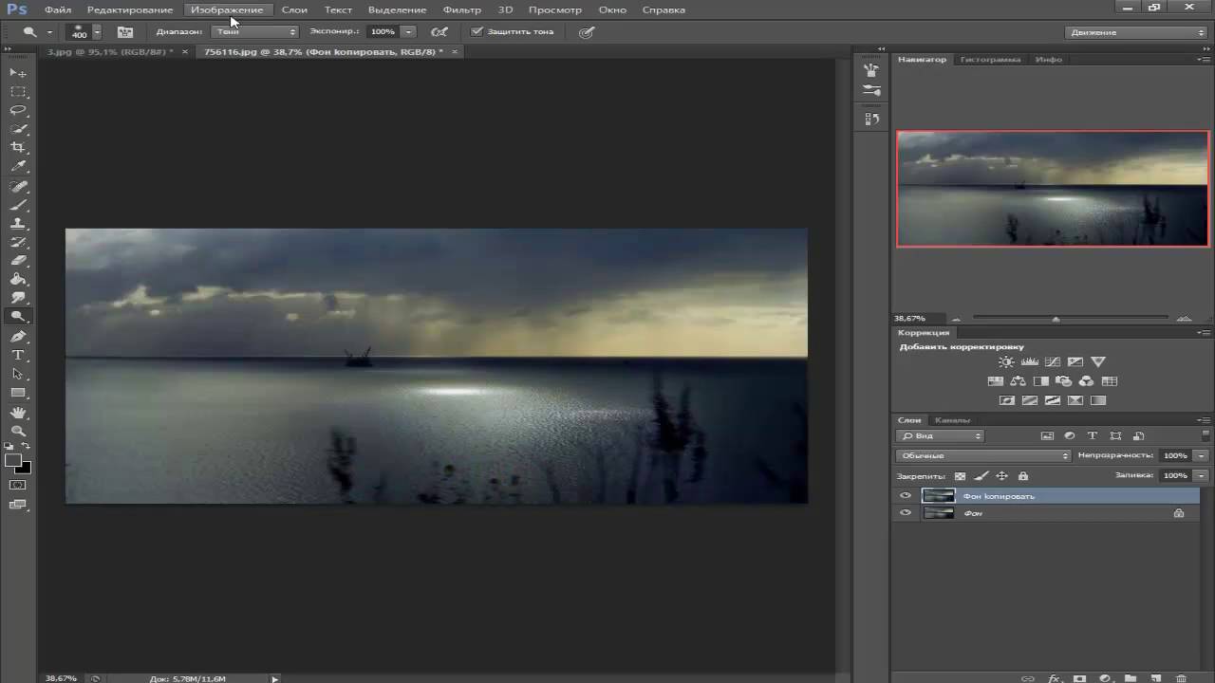Screen dimensions: 1215x683
Task: Click the foreground color swatch
Action: [12, 461]
